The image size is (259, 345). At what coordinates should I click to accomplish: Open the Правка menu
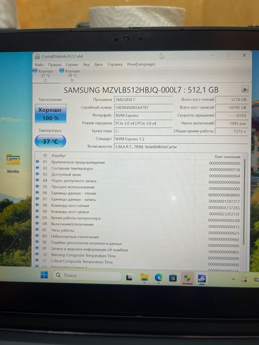pyautogui.click(x=55, y=65)
